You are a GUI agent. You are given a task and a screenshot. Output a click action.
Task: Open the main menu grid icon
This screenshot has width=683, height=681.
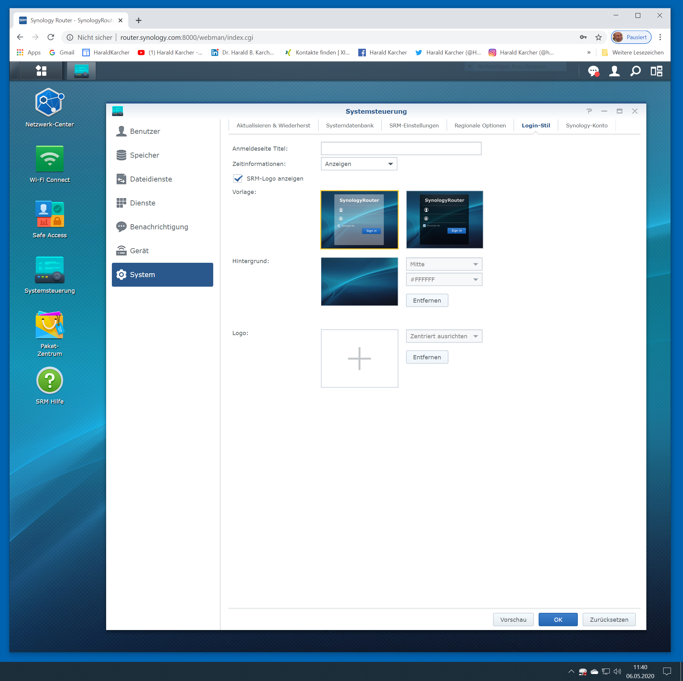click(x=41, y=71)
